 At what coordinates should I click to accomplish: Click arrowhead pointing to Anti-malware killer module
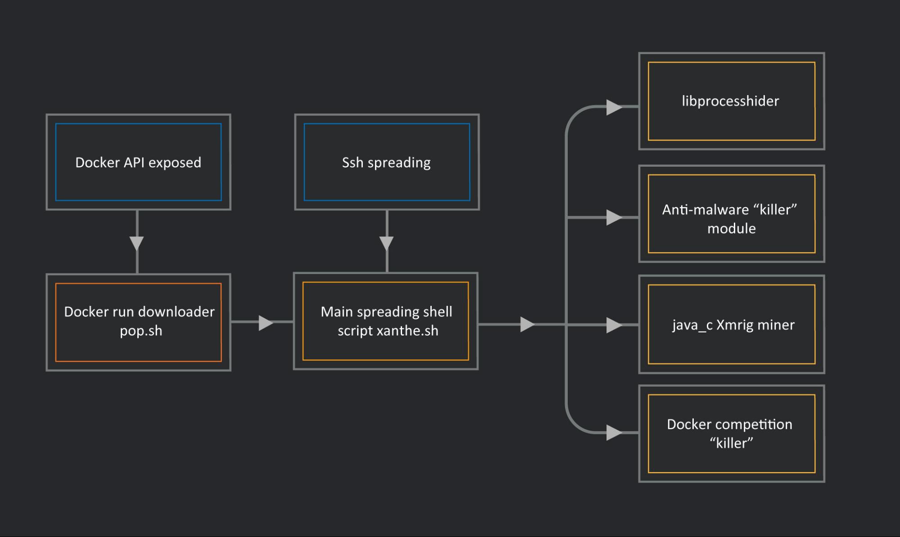[x=613, y=218]
